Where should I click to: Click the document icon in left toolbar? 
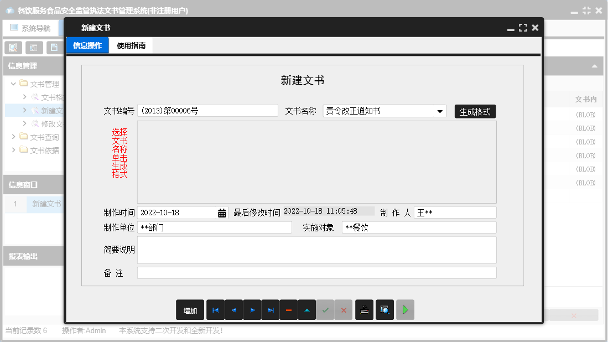[54, 48]
